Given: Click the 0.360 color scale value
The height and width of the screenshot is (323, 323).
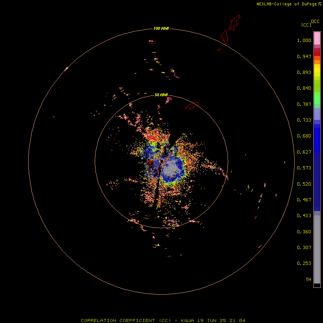Looking at the screenshot, I should coord(304,232).
